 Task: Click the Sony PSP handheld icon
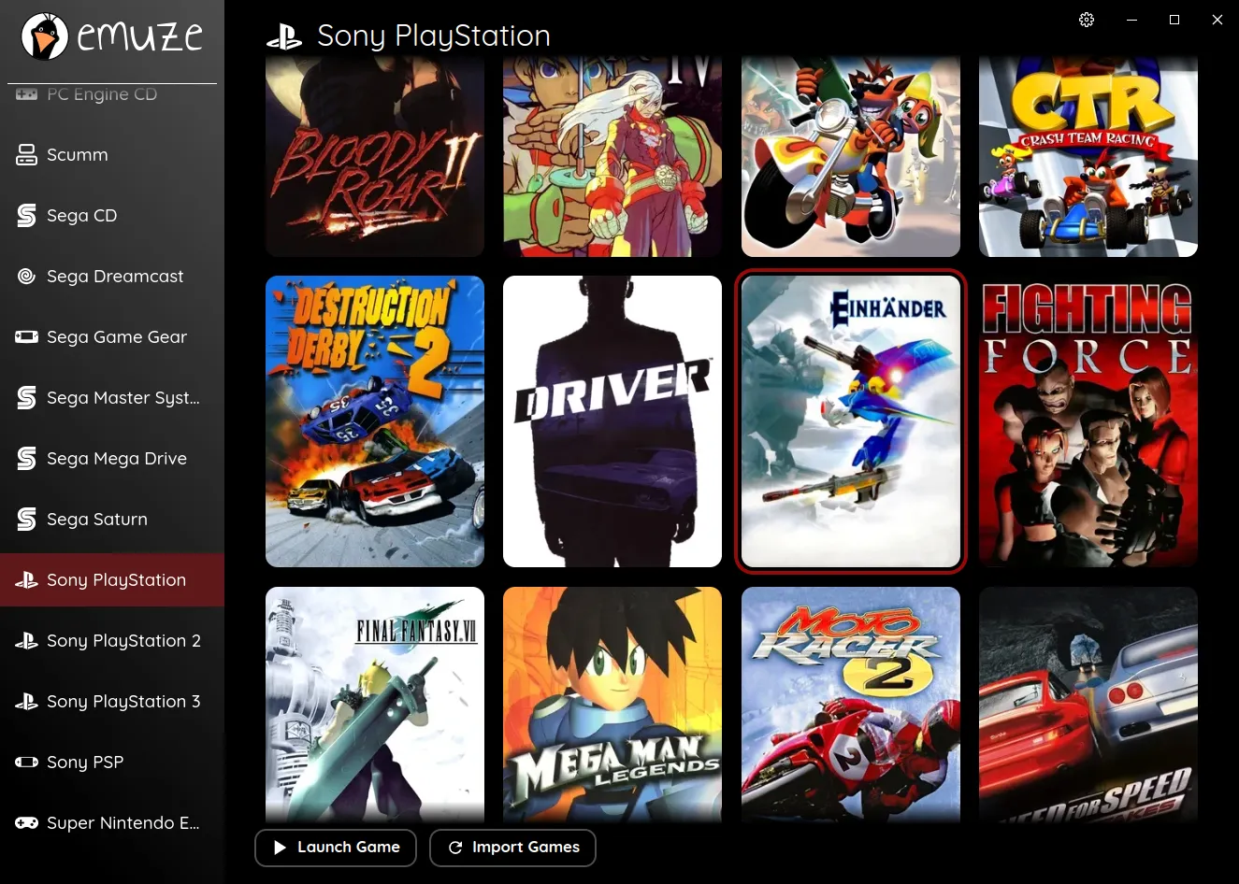pos(26,763)
